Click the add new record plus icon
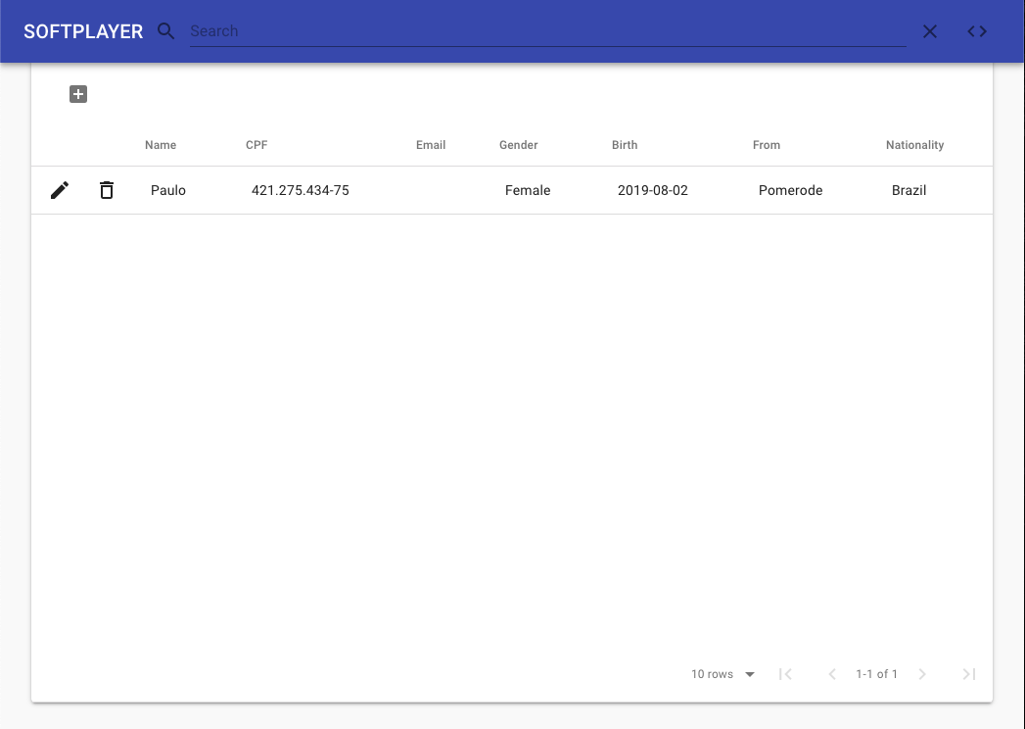 click(x=78, y=94)
